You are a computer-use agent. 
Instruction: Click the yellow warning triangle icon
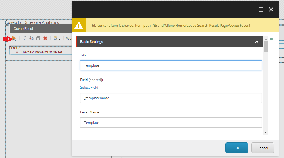coord(79,25)
